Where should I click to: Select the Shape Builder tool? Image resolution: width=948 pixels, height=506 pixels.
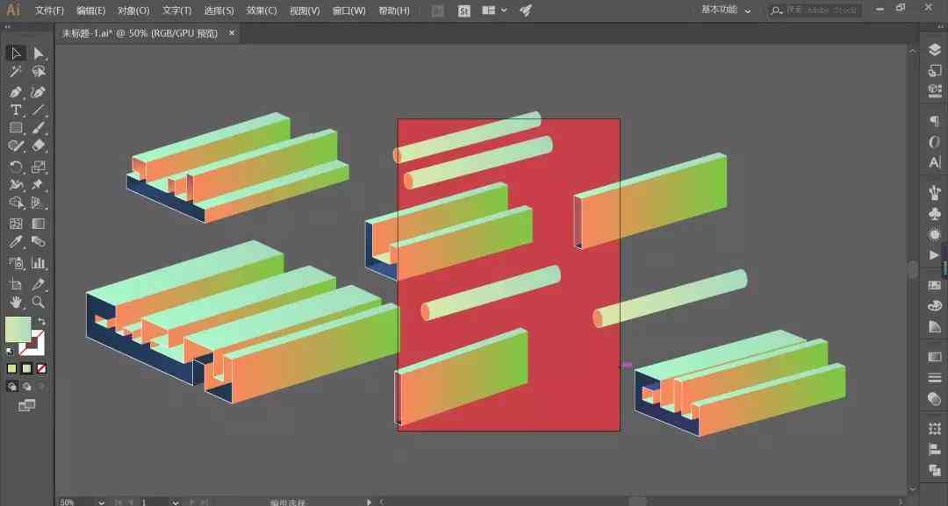tap(16, 203)
